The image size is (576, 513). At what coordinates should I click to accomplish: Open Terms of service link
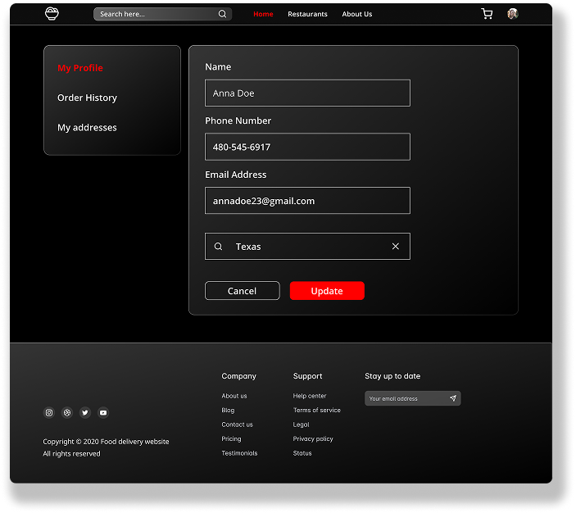(316, 410)
